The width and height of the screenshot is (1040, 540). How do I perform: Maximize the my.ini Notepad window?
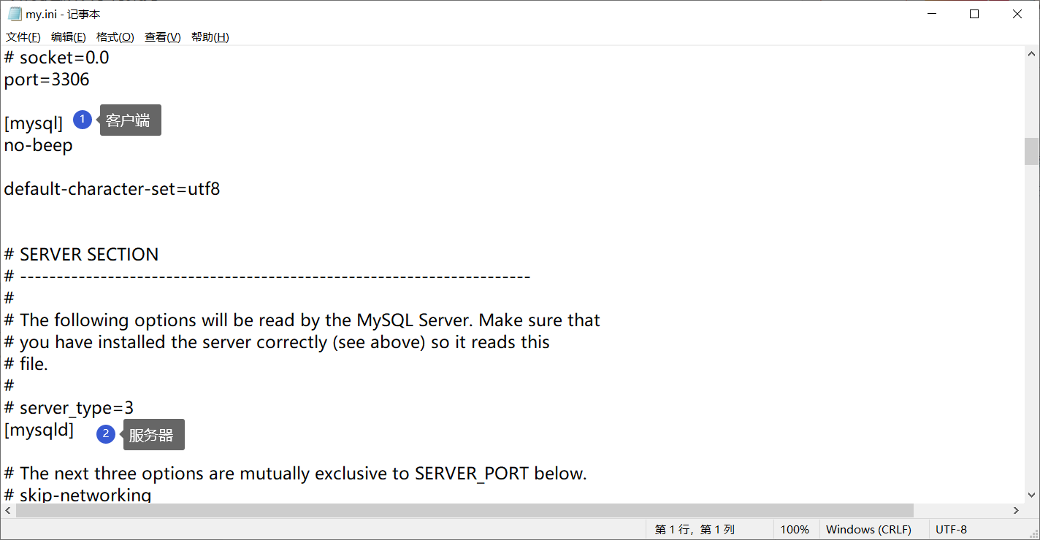coord(974,14)
